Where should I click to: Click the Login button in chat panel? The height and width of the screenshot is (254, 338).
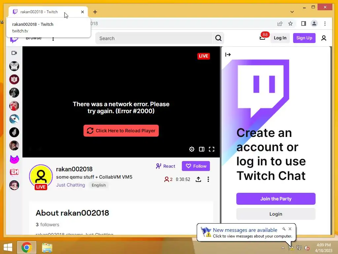click(x=276, y=214)
